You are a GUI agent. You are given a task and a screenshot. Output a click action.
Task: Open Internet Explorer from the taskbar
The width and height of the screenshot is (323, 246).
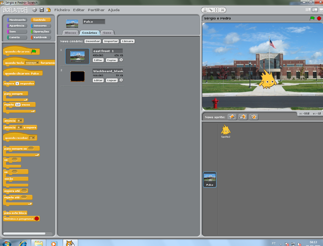coord(23,243)
